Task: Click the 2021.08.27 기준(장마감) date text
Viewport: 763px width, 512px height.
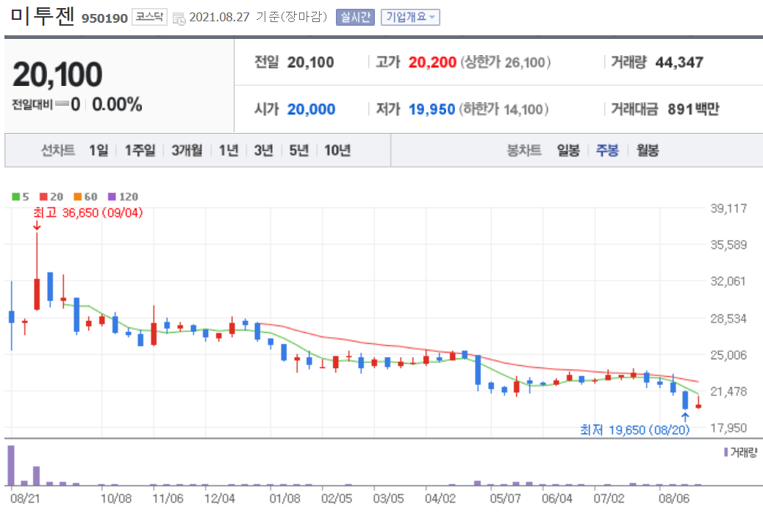Action: pyautogui.click(x=258, y=17)
